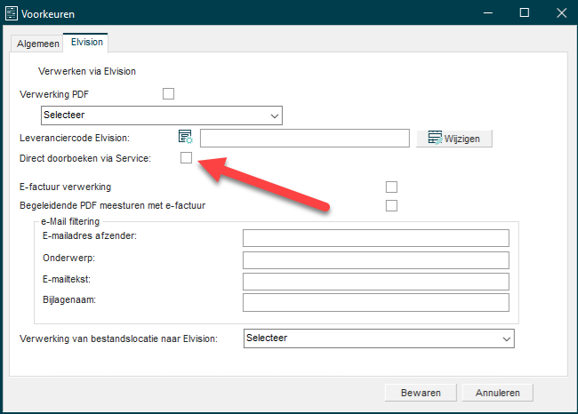Select the E-mailtekst input box
The image size is (578, 414).
pos(374,281)
